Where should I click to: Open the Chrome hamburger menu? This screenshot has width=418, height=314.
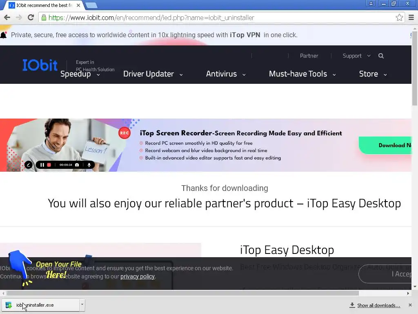(x=411, y=18)
